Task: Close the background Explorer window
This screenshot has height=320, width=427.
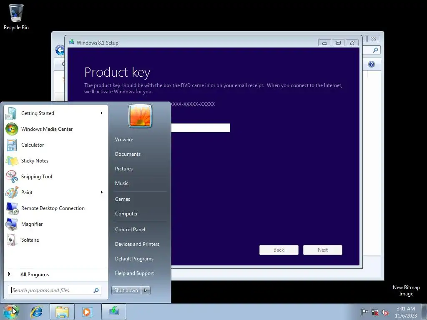Action: tap(374, 39)
